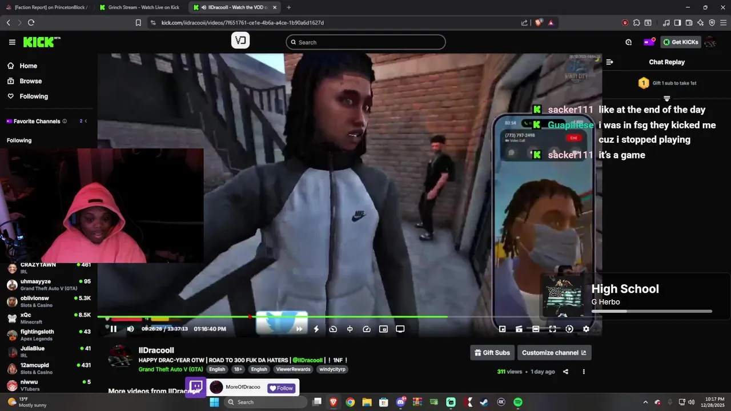Open Spotify from the taskbar
The width and height of the screenshot is (731, 411).
pyautogui.click(x=517, y=402)
